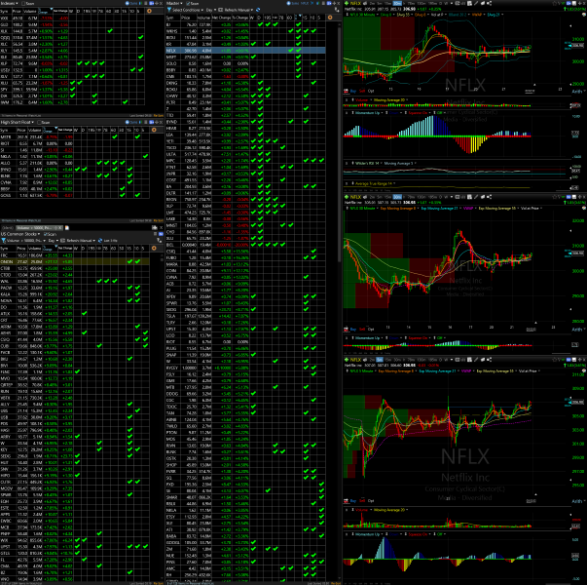This screenshot has width=587, height=585.
Task: Select the 30m timeframe in top chart
Action: 397,3
